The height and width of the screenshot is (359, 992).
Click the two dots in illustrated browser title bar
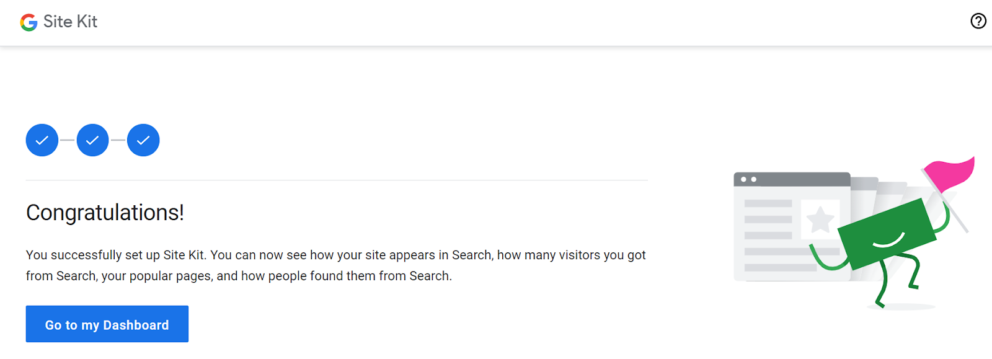coord(748,179)
